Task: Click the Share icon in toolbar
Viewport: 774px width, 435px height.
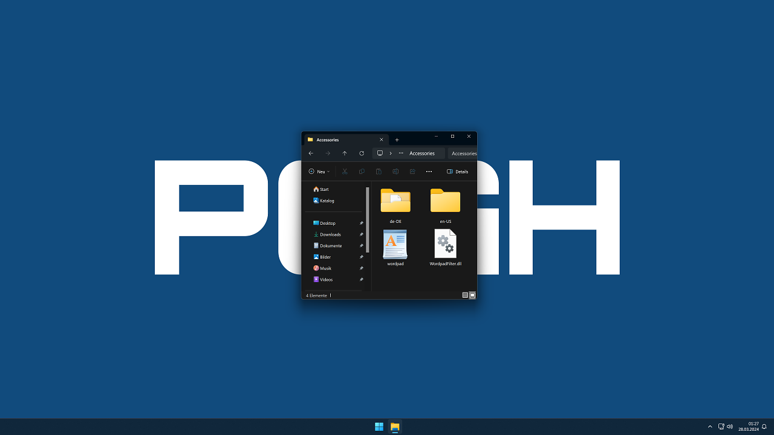Action: (x=412, y=172)
